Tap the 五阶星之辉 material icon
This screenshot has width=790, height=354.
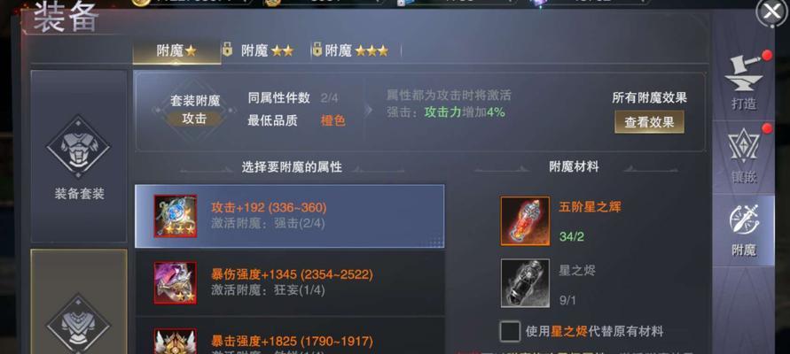(525, 220)
